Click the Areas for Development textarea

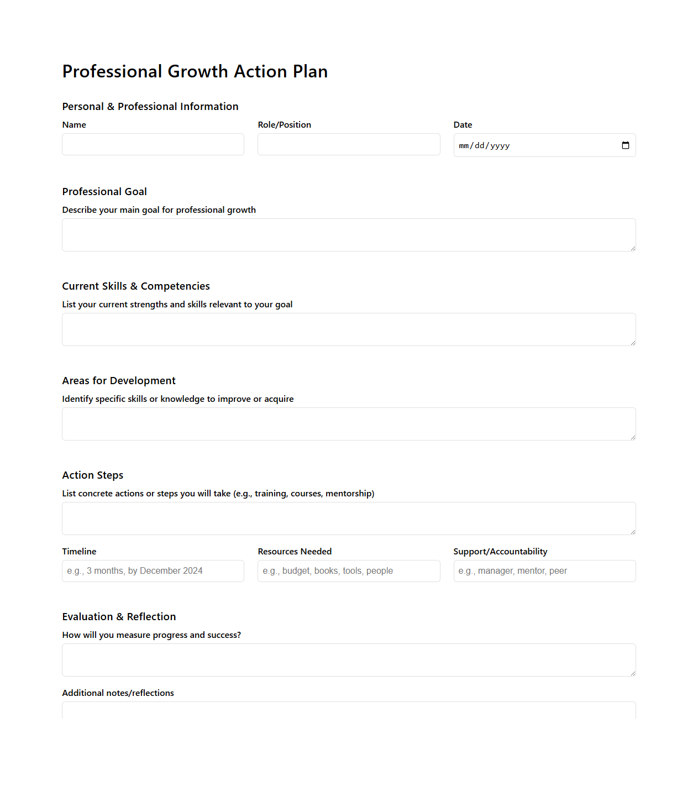348,423
